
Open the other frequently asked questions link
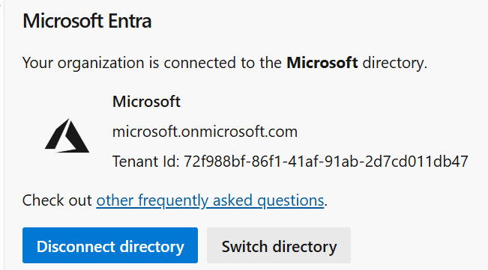pos(210,200)
